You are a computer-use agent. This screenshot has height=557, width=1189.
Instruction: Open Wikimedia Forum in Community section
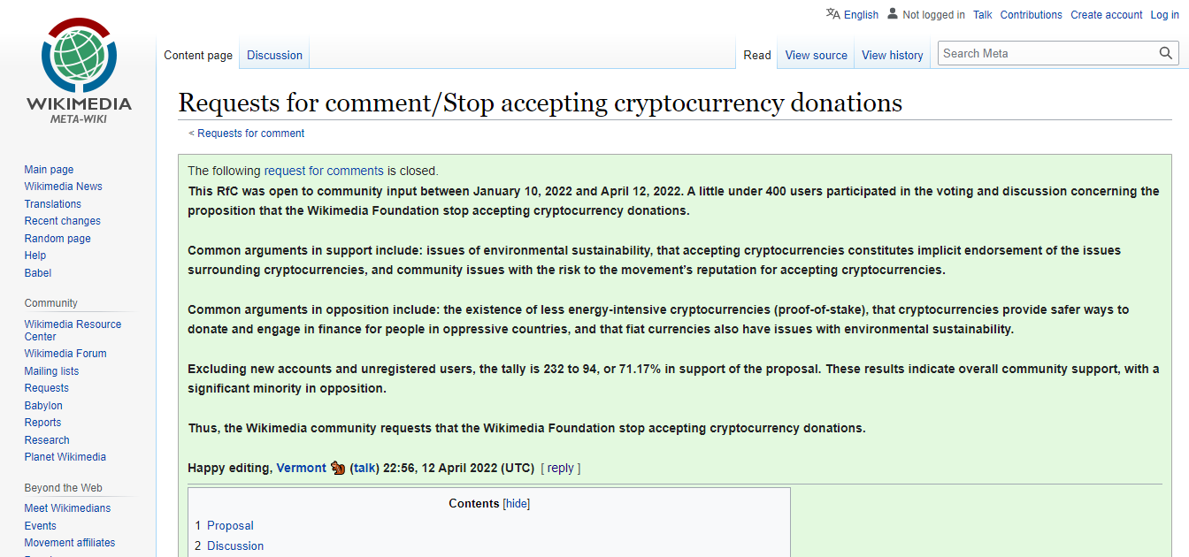65,354
